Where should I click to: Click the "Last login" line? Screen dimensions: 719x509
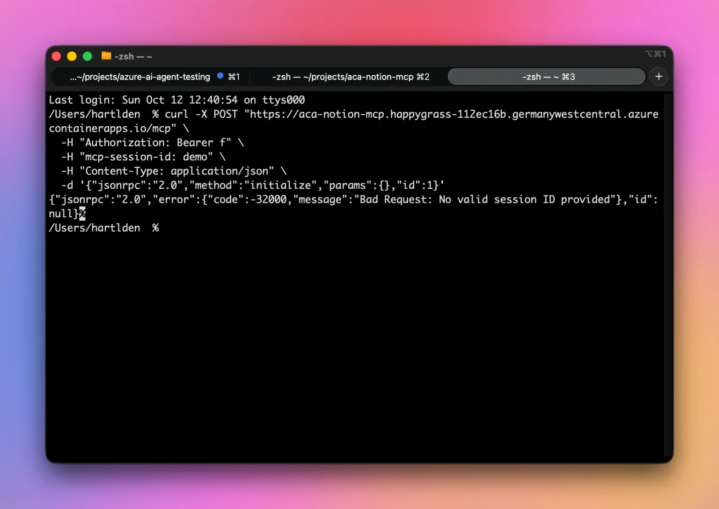click(x=176, y=100)
